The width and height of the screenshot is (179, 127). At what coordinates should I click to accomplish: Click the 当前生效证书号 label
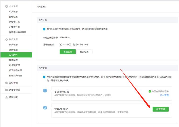pyautogui.click(x=50, y=38)
